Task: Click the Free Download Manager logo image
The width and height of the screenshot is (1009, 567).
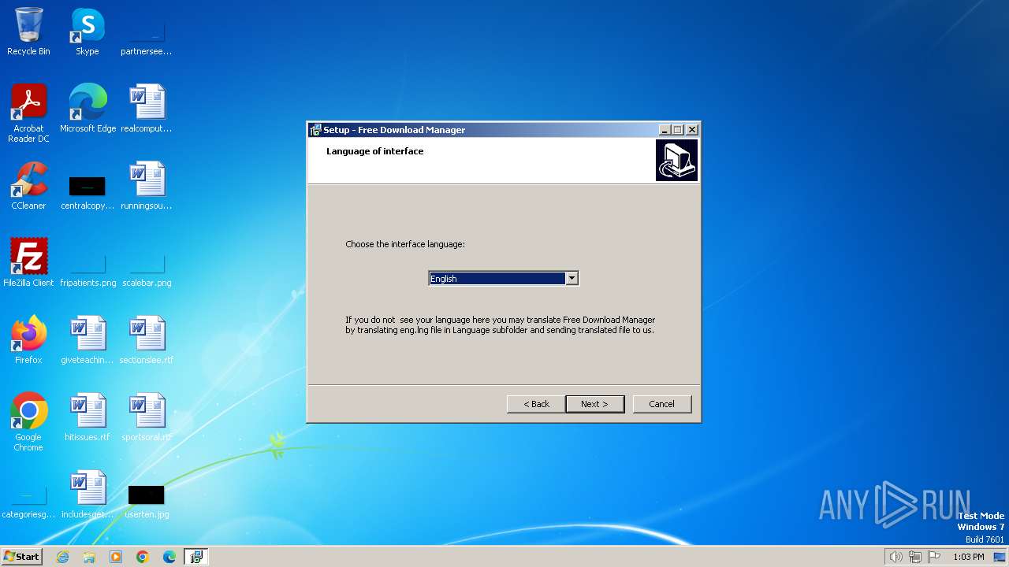Action: [x=676, y=161]
